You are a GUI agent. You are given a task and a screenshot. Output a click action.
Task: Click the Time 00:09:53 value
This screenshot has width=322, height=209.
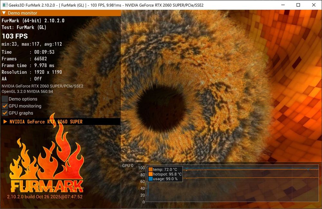coord(44,52)
